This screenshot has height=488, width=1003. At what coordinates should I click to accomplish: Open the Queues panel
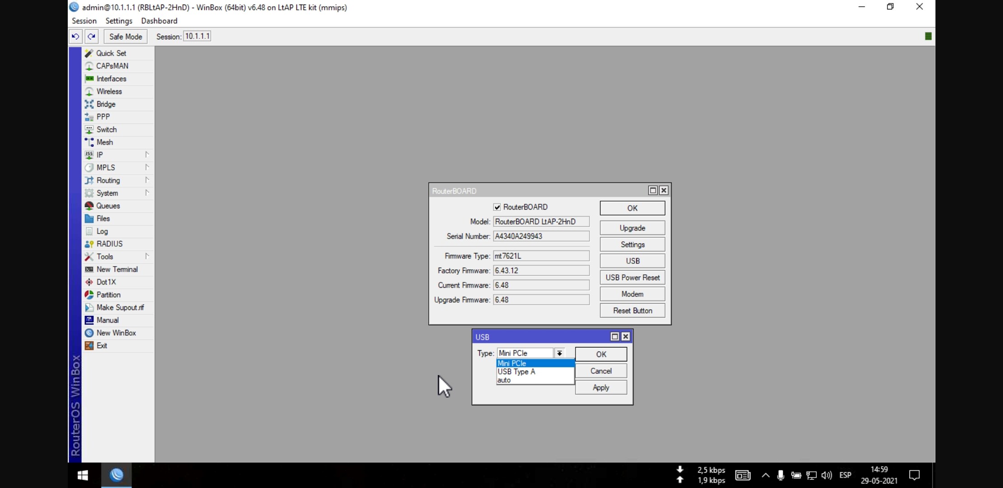(x=108, y=206)
